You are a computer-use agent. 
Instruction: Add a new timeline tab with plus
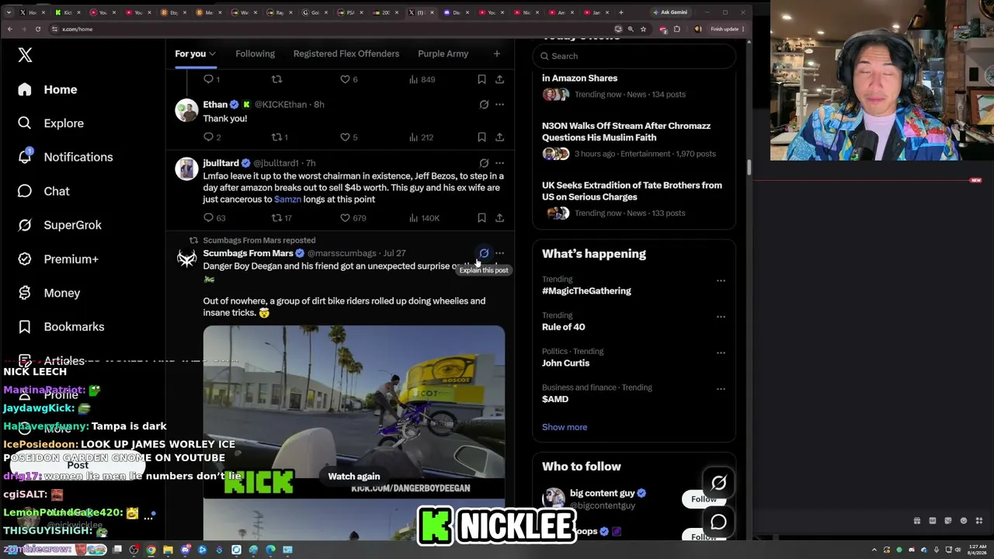[x=497, y=54]
